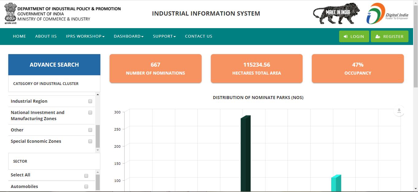Click the person-add icon on REGISTER button

click(377, 36)
